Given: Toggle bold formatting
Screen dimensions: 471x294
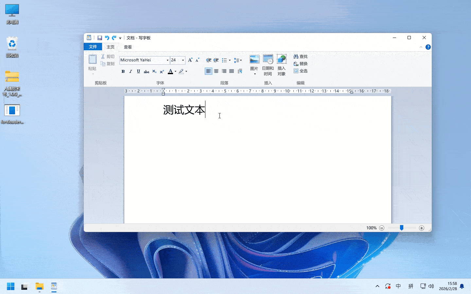Looking at the screenshot, I should click(x=123, y=72).
